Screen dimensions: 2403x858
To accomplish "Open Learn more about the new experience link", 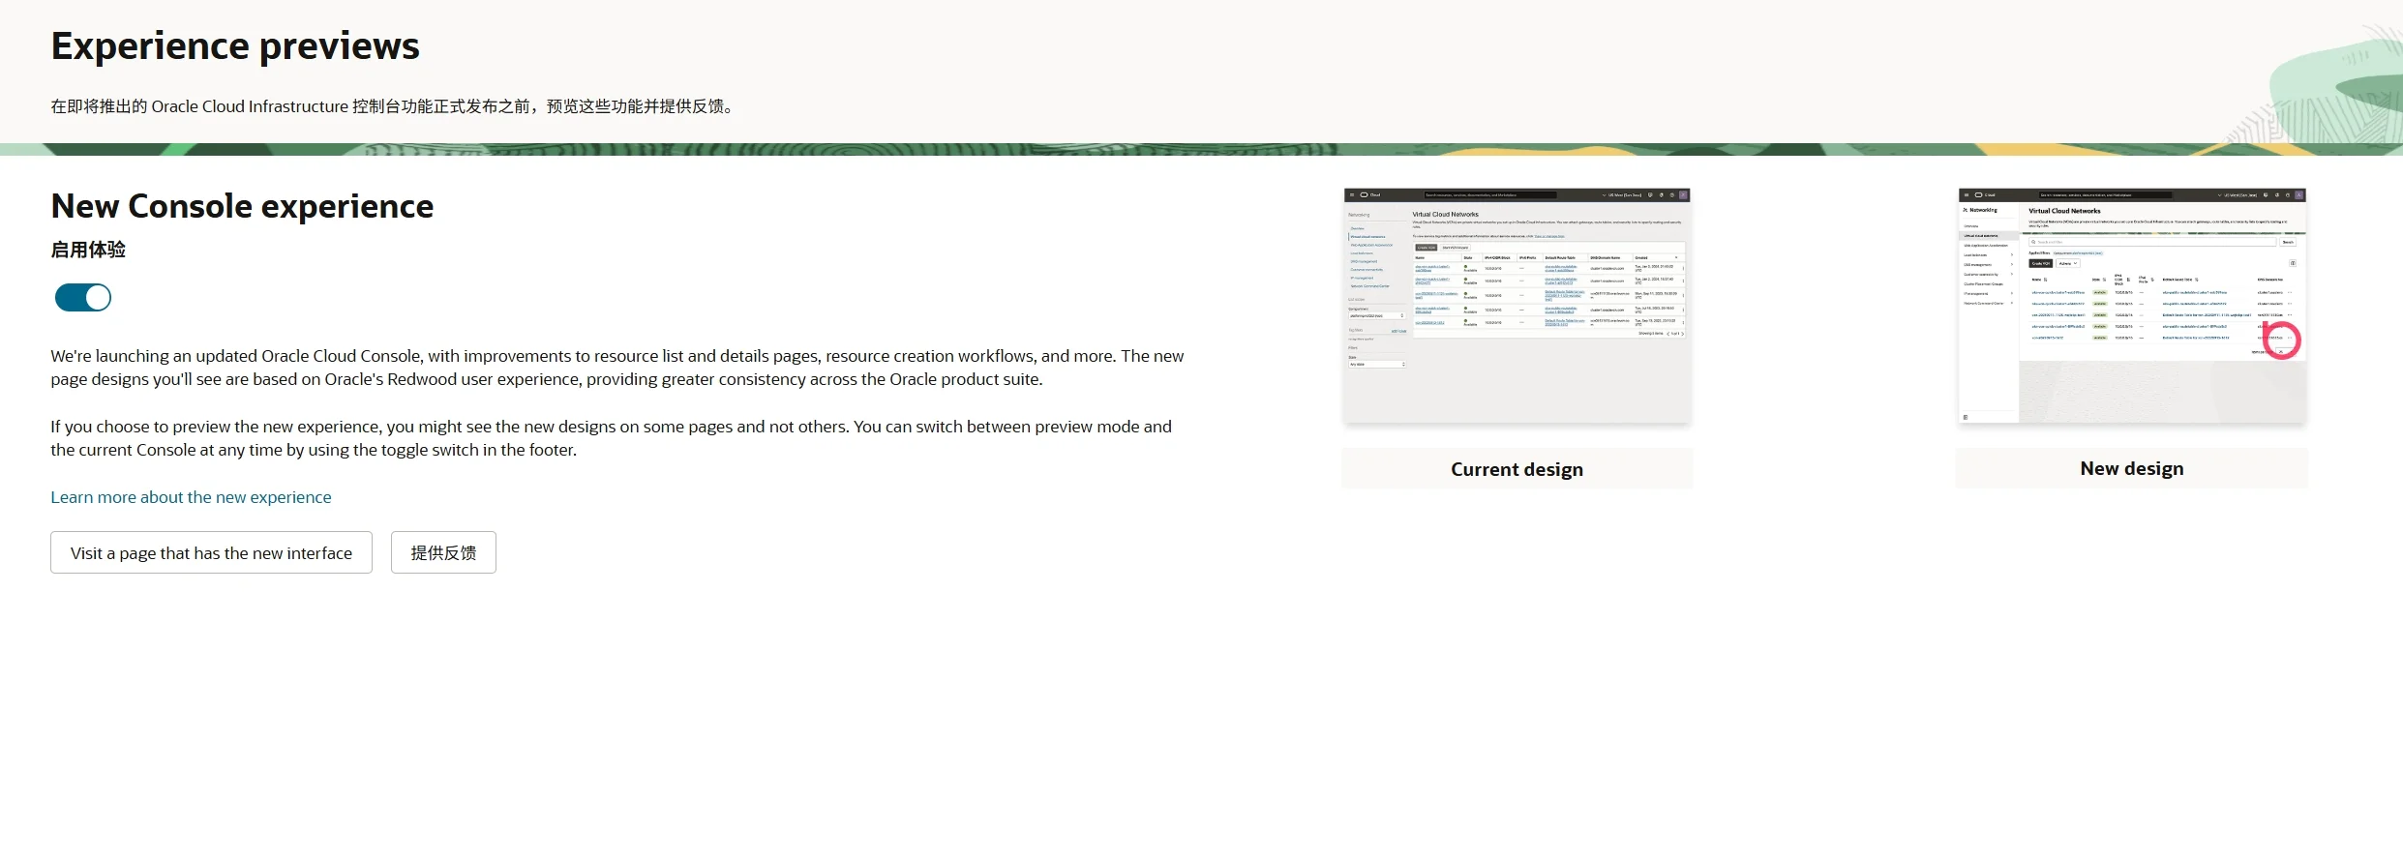I will (191, 497).
